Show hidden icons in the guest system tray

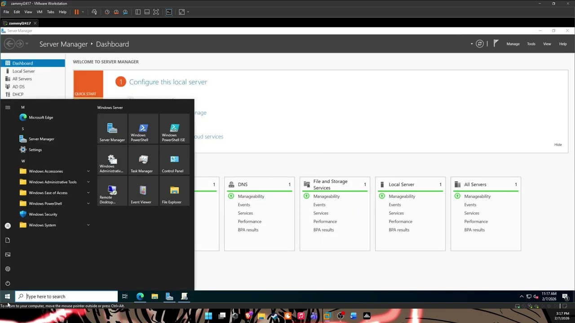(x=522, y=297)
